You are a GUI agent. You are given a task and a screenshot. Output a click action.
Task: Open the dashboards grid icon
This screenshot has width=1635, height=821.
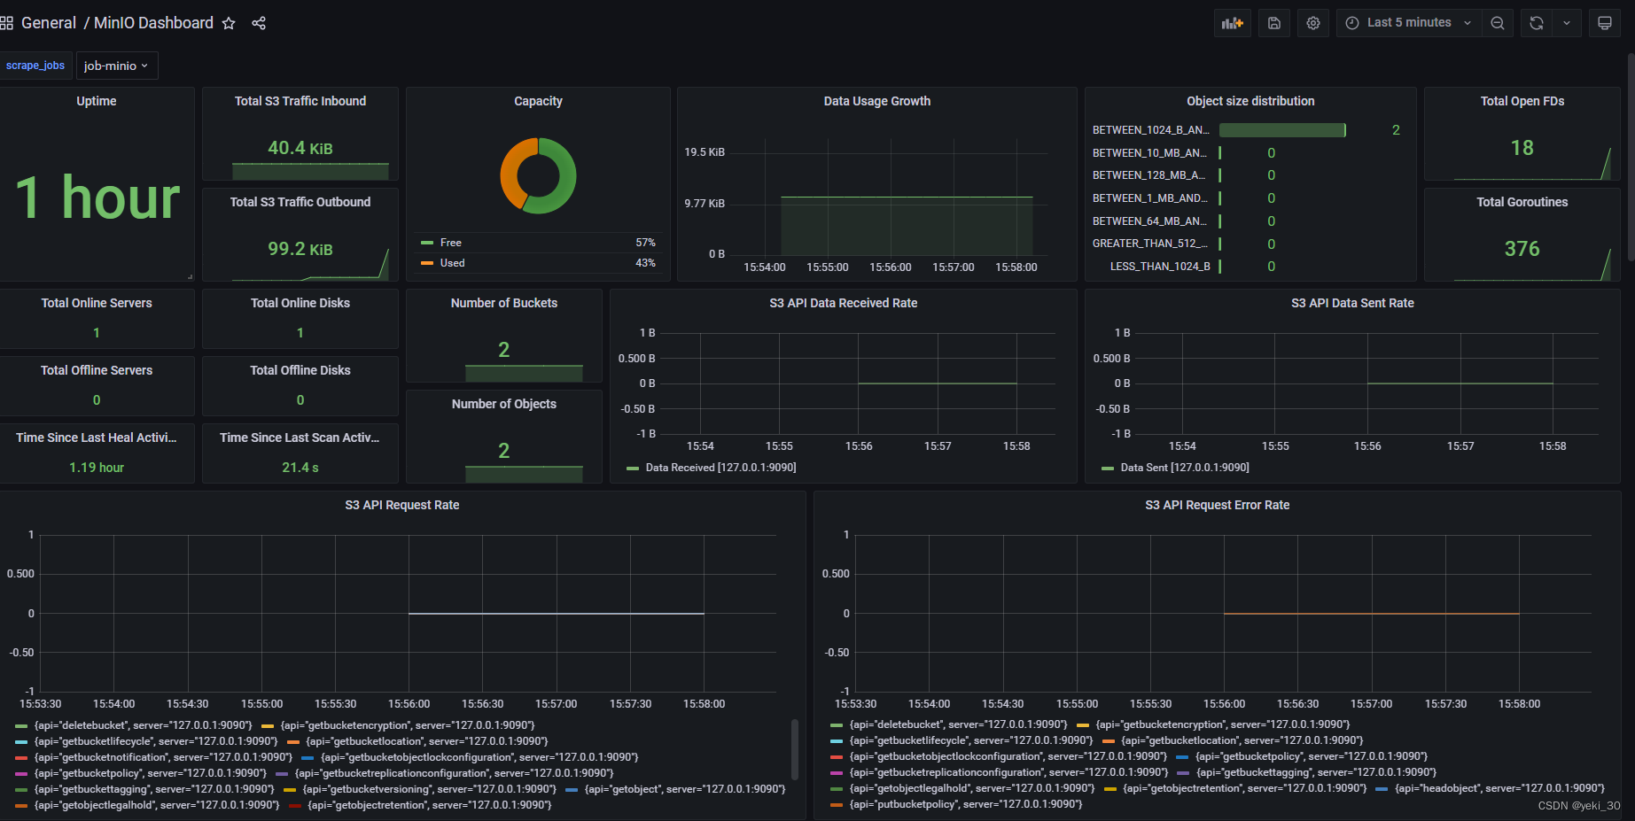pyautogui.click(x=6, y=23)
